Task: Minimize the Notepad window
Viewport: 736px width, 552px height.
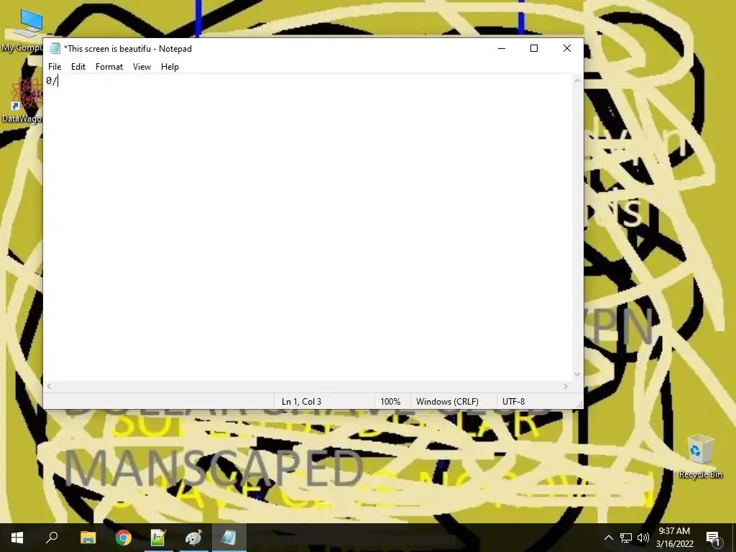Action: 501,48
